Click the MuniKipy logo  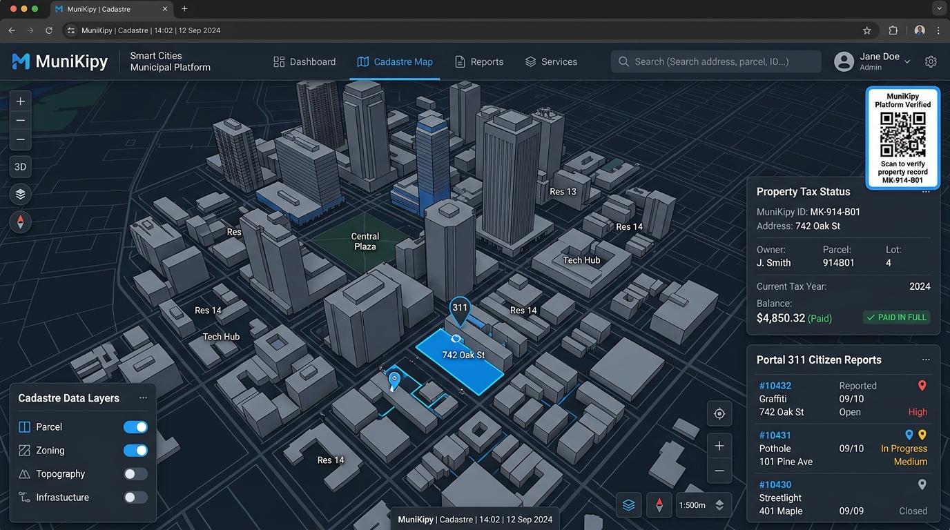pyautogui.click(x=60, y=61)
